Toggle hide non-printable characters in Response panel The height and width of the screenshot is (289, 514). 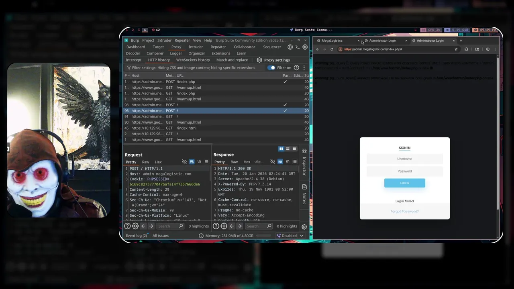click(x=273, y=162)
